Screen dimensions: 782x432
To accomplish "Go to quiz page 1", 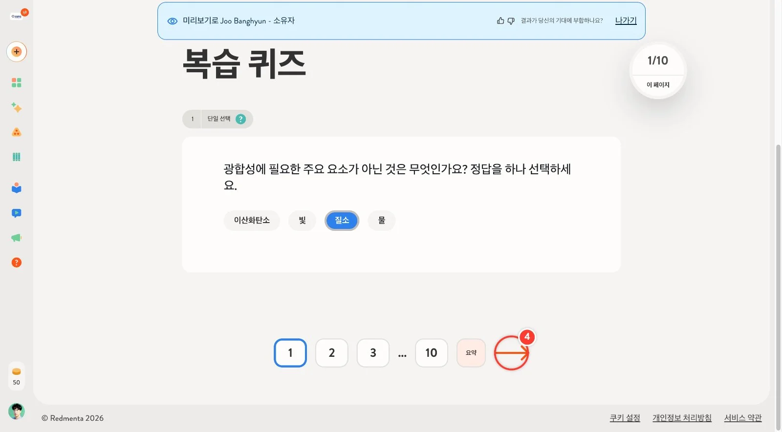I will click(x=290, y=353).
